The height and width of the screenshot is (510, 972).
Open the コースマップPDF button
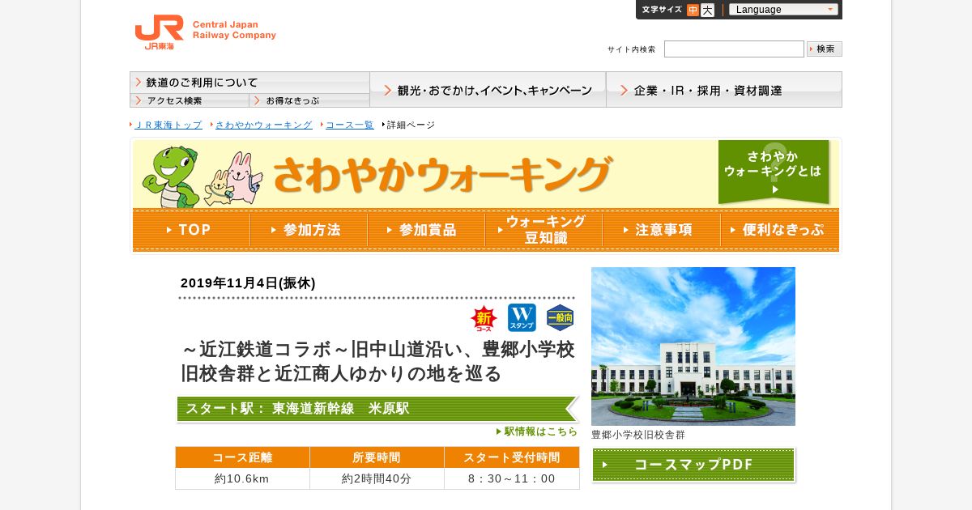693,465
